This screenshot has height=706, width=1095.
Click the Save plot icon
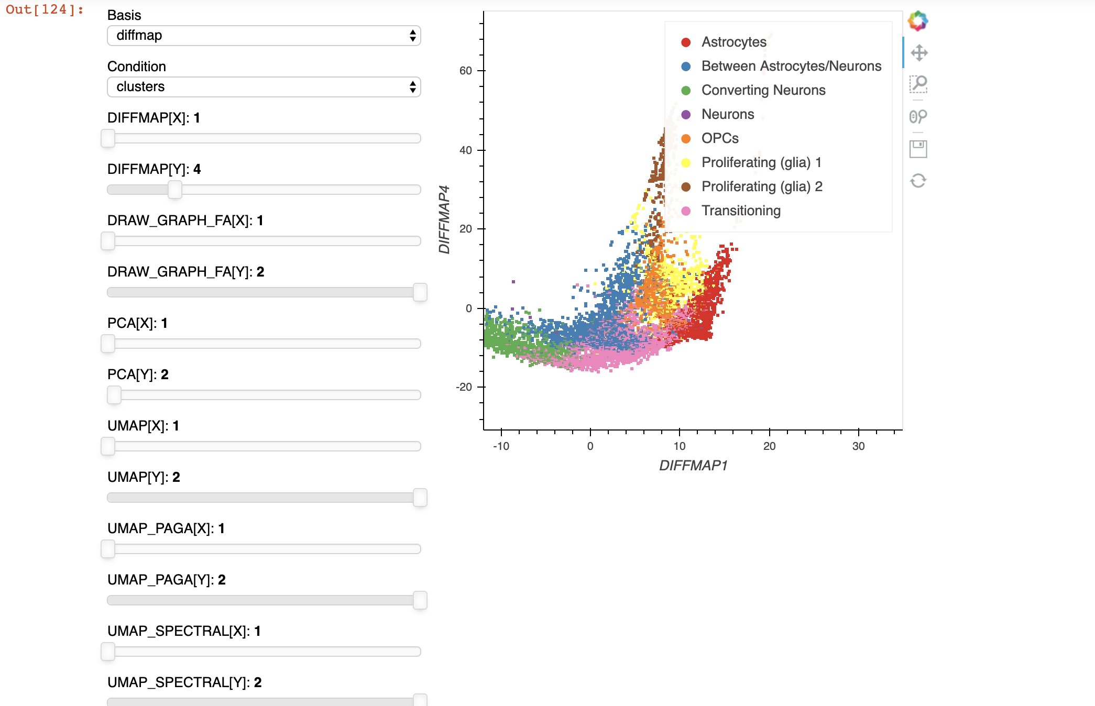pyautogui.click(x=918, y=149)
